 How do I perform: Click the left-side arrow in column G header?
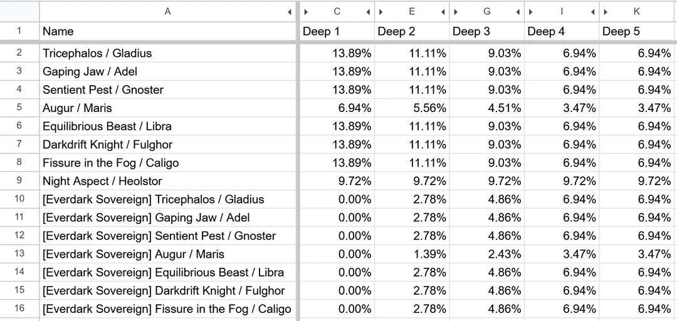pyautogui.click(x=456, y=12)
